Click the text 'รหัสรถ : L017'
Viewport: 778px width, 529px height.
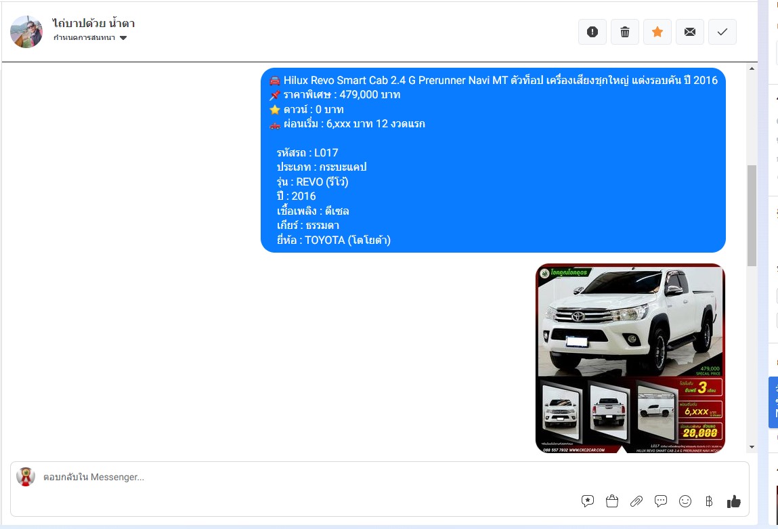pos(307,153)
